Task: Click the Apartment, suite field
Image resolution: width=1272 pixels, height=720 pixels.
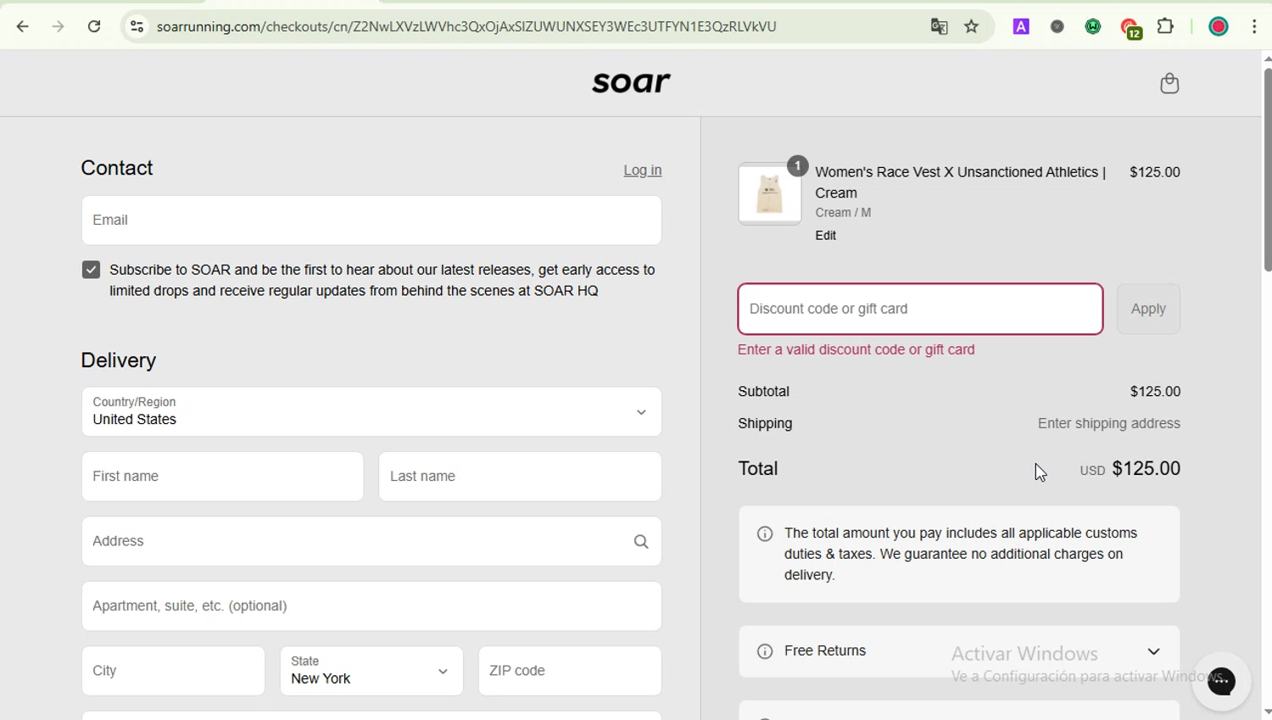Action: [371, 606]
